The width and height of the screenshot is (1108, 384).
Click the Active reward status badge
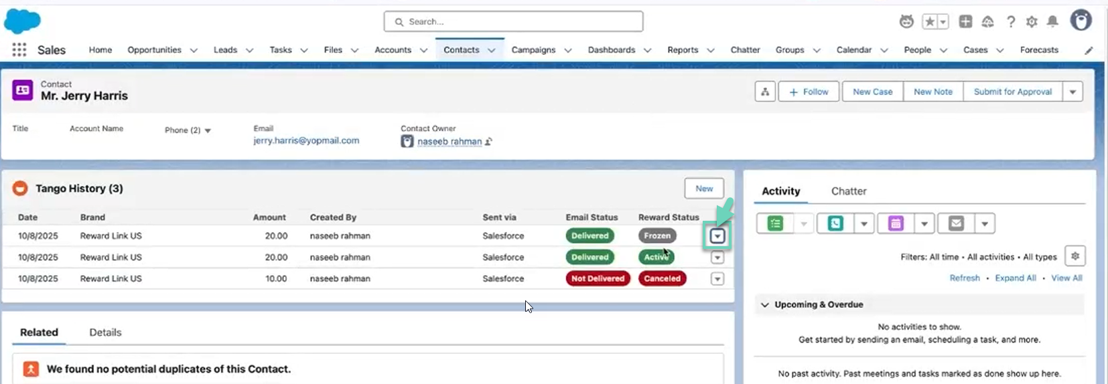[x=656, y=258]
